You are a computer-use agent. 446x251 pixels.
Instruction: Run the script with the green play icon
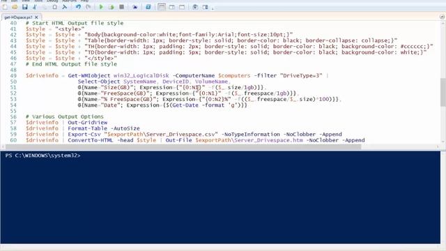click(x=101, y=7)
